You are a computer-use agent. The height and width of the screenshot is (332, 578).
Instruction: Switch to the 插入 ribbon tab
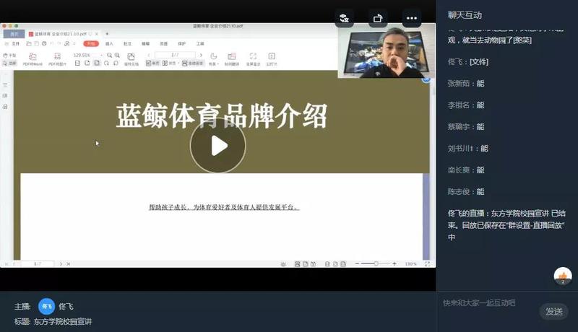(109, 43)
